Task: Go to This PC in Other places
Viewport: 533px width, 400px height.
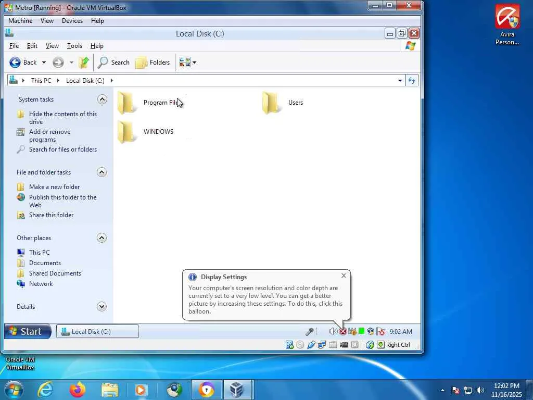Action: 40,253
